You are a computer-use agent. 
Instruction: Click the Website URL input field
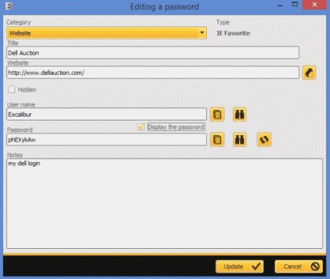point(153,73)
